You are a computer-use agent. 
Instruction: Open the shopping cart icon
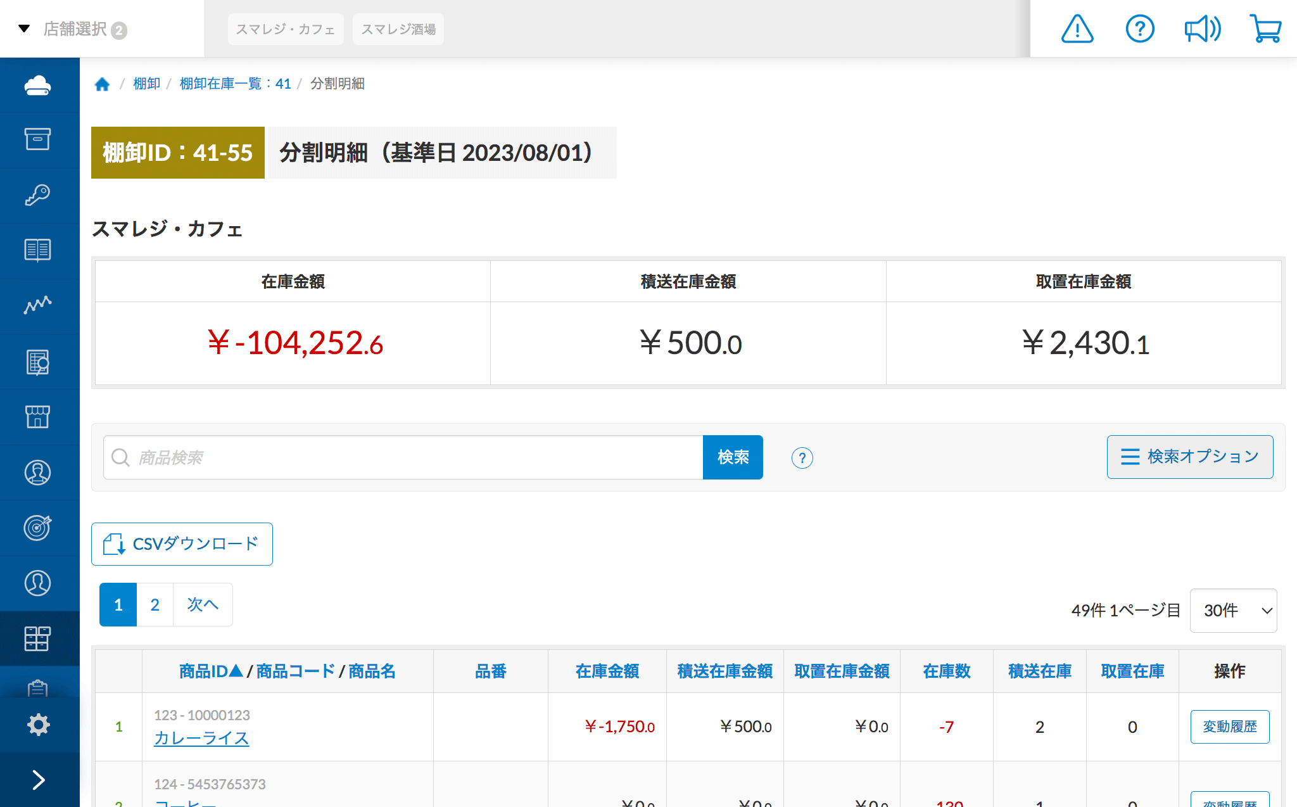[1266, 29]
